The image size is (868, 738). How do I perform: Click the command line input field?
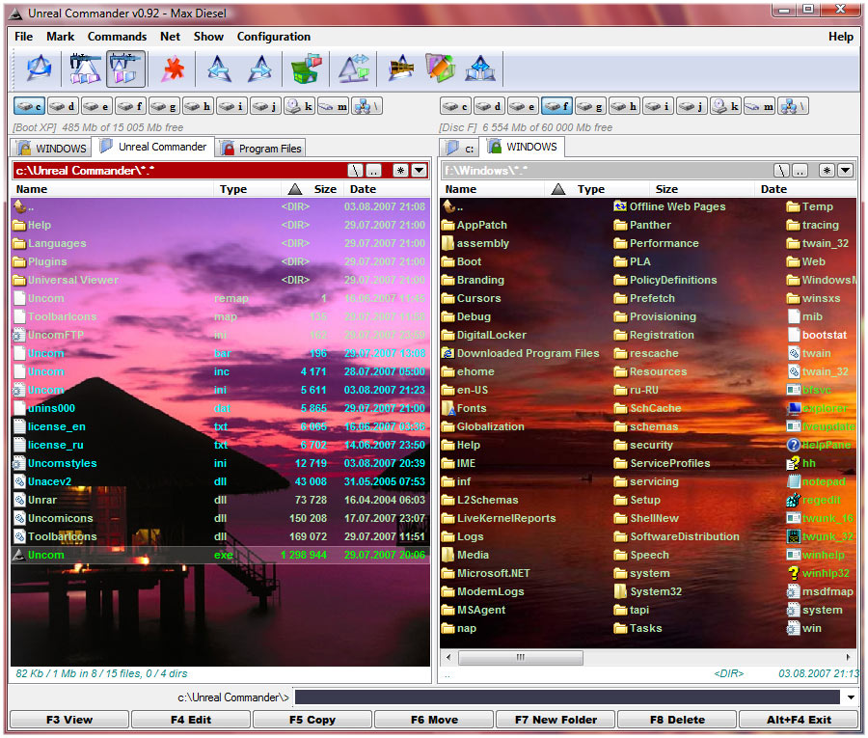567,697
